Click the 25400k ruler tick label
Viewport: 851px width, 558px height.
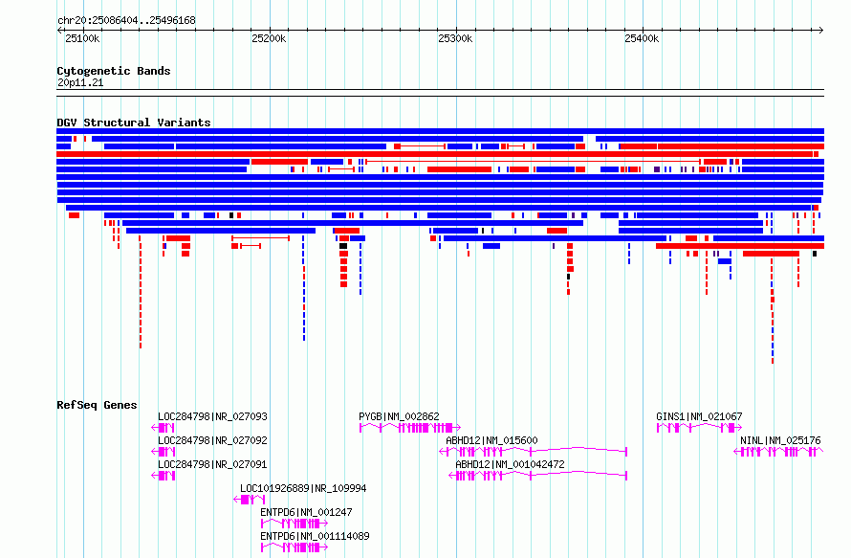[x=642, y=38]
